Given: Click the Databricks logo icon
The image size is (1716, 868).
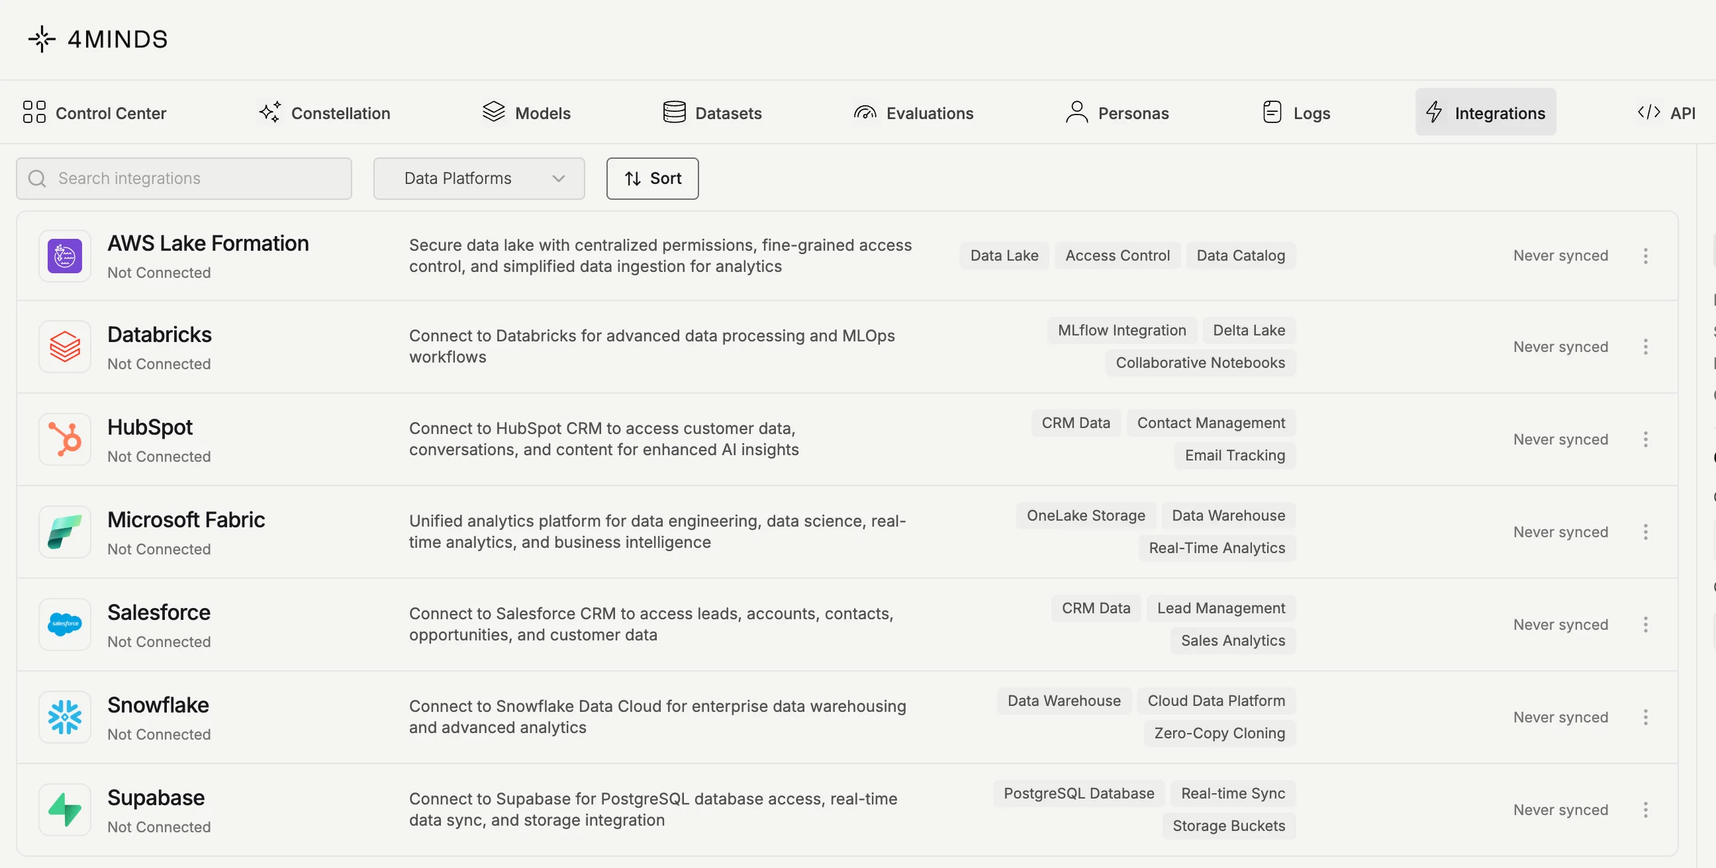Looking at the screenshot, I should tap(65, 347).
